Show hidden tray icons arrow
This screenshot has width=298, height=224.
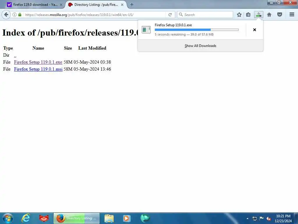[x=247, y=218]
